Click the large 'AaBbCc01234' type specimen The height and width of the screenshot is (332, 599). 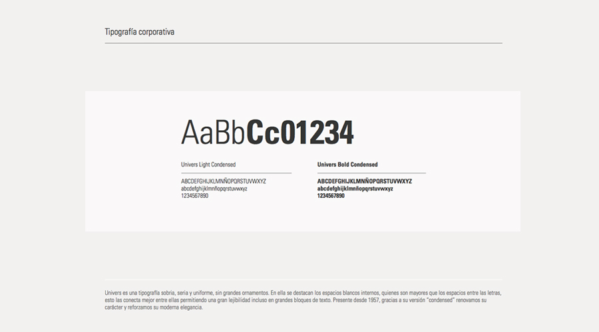tap(268, 133)
